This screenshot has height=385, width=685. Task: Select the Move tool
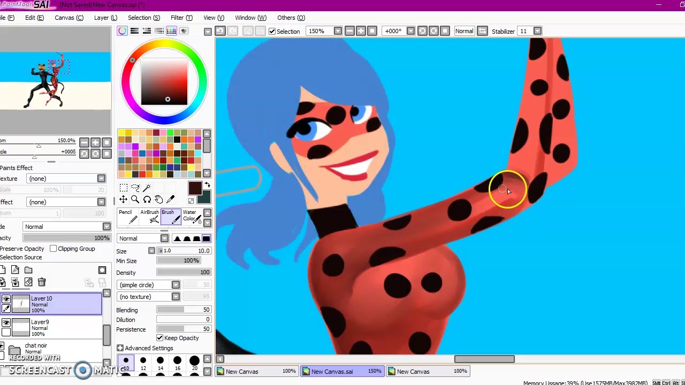pyautogui.click(x=124, y=199)
